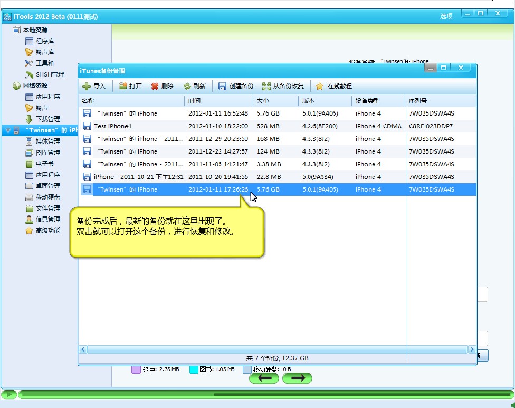Open 文件管理 under the device
This screenshot has width=515, height=408.
(47, 208)
